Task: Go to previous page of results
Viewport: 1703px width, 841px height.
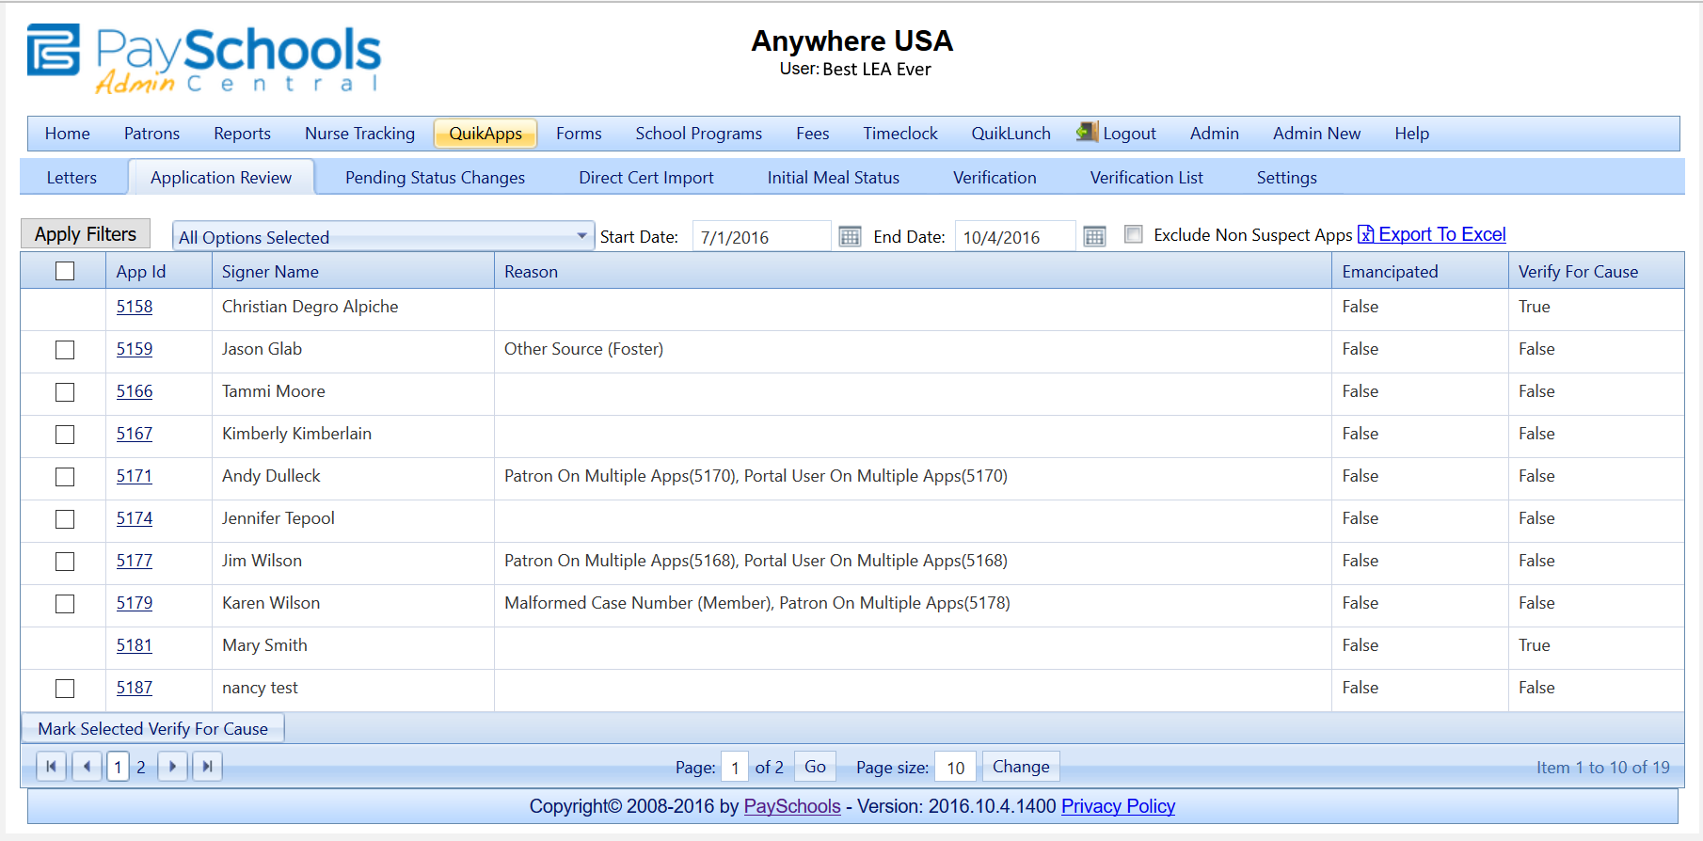Action: pyautogui.click(x=87, y=767)
